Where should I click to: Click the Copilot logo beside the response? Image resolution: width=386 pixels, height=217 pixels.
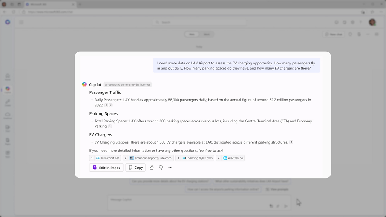[84, 84]
